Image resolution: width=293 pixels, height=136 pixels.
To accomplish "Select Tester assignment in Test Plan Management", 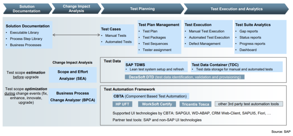I will [x=157, y=50].
